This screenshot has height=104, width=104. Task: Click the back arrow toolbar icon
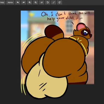pyautogui.click(x=18, y=2)
